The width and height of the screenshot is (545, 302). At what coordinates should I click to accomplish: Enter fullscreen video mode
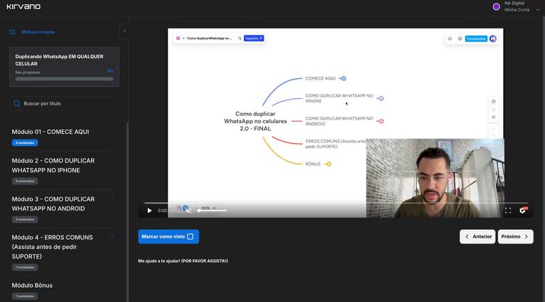(x=508, y=210)
